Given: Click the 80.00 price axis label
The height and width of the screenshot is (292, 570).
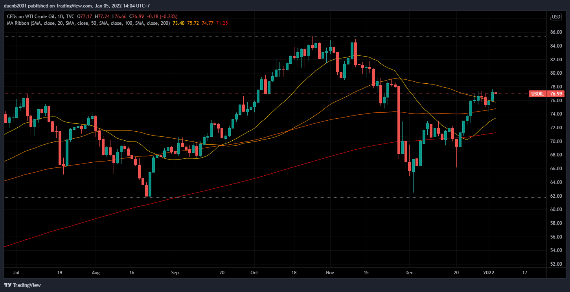Looking at the screenshot, I should coord(555,73).
